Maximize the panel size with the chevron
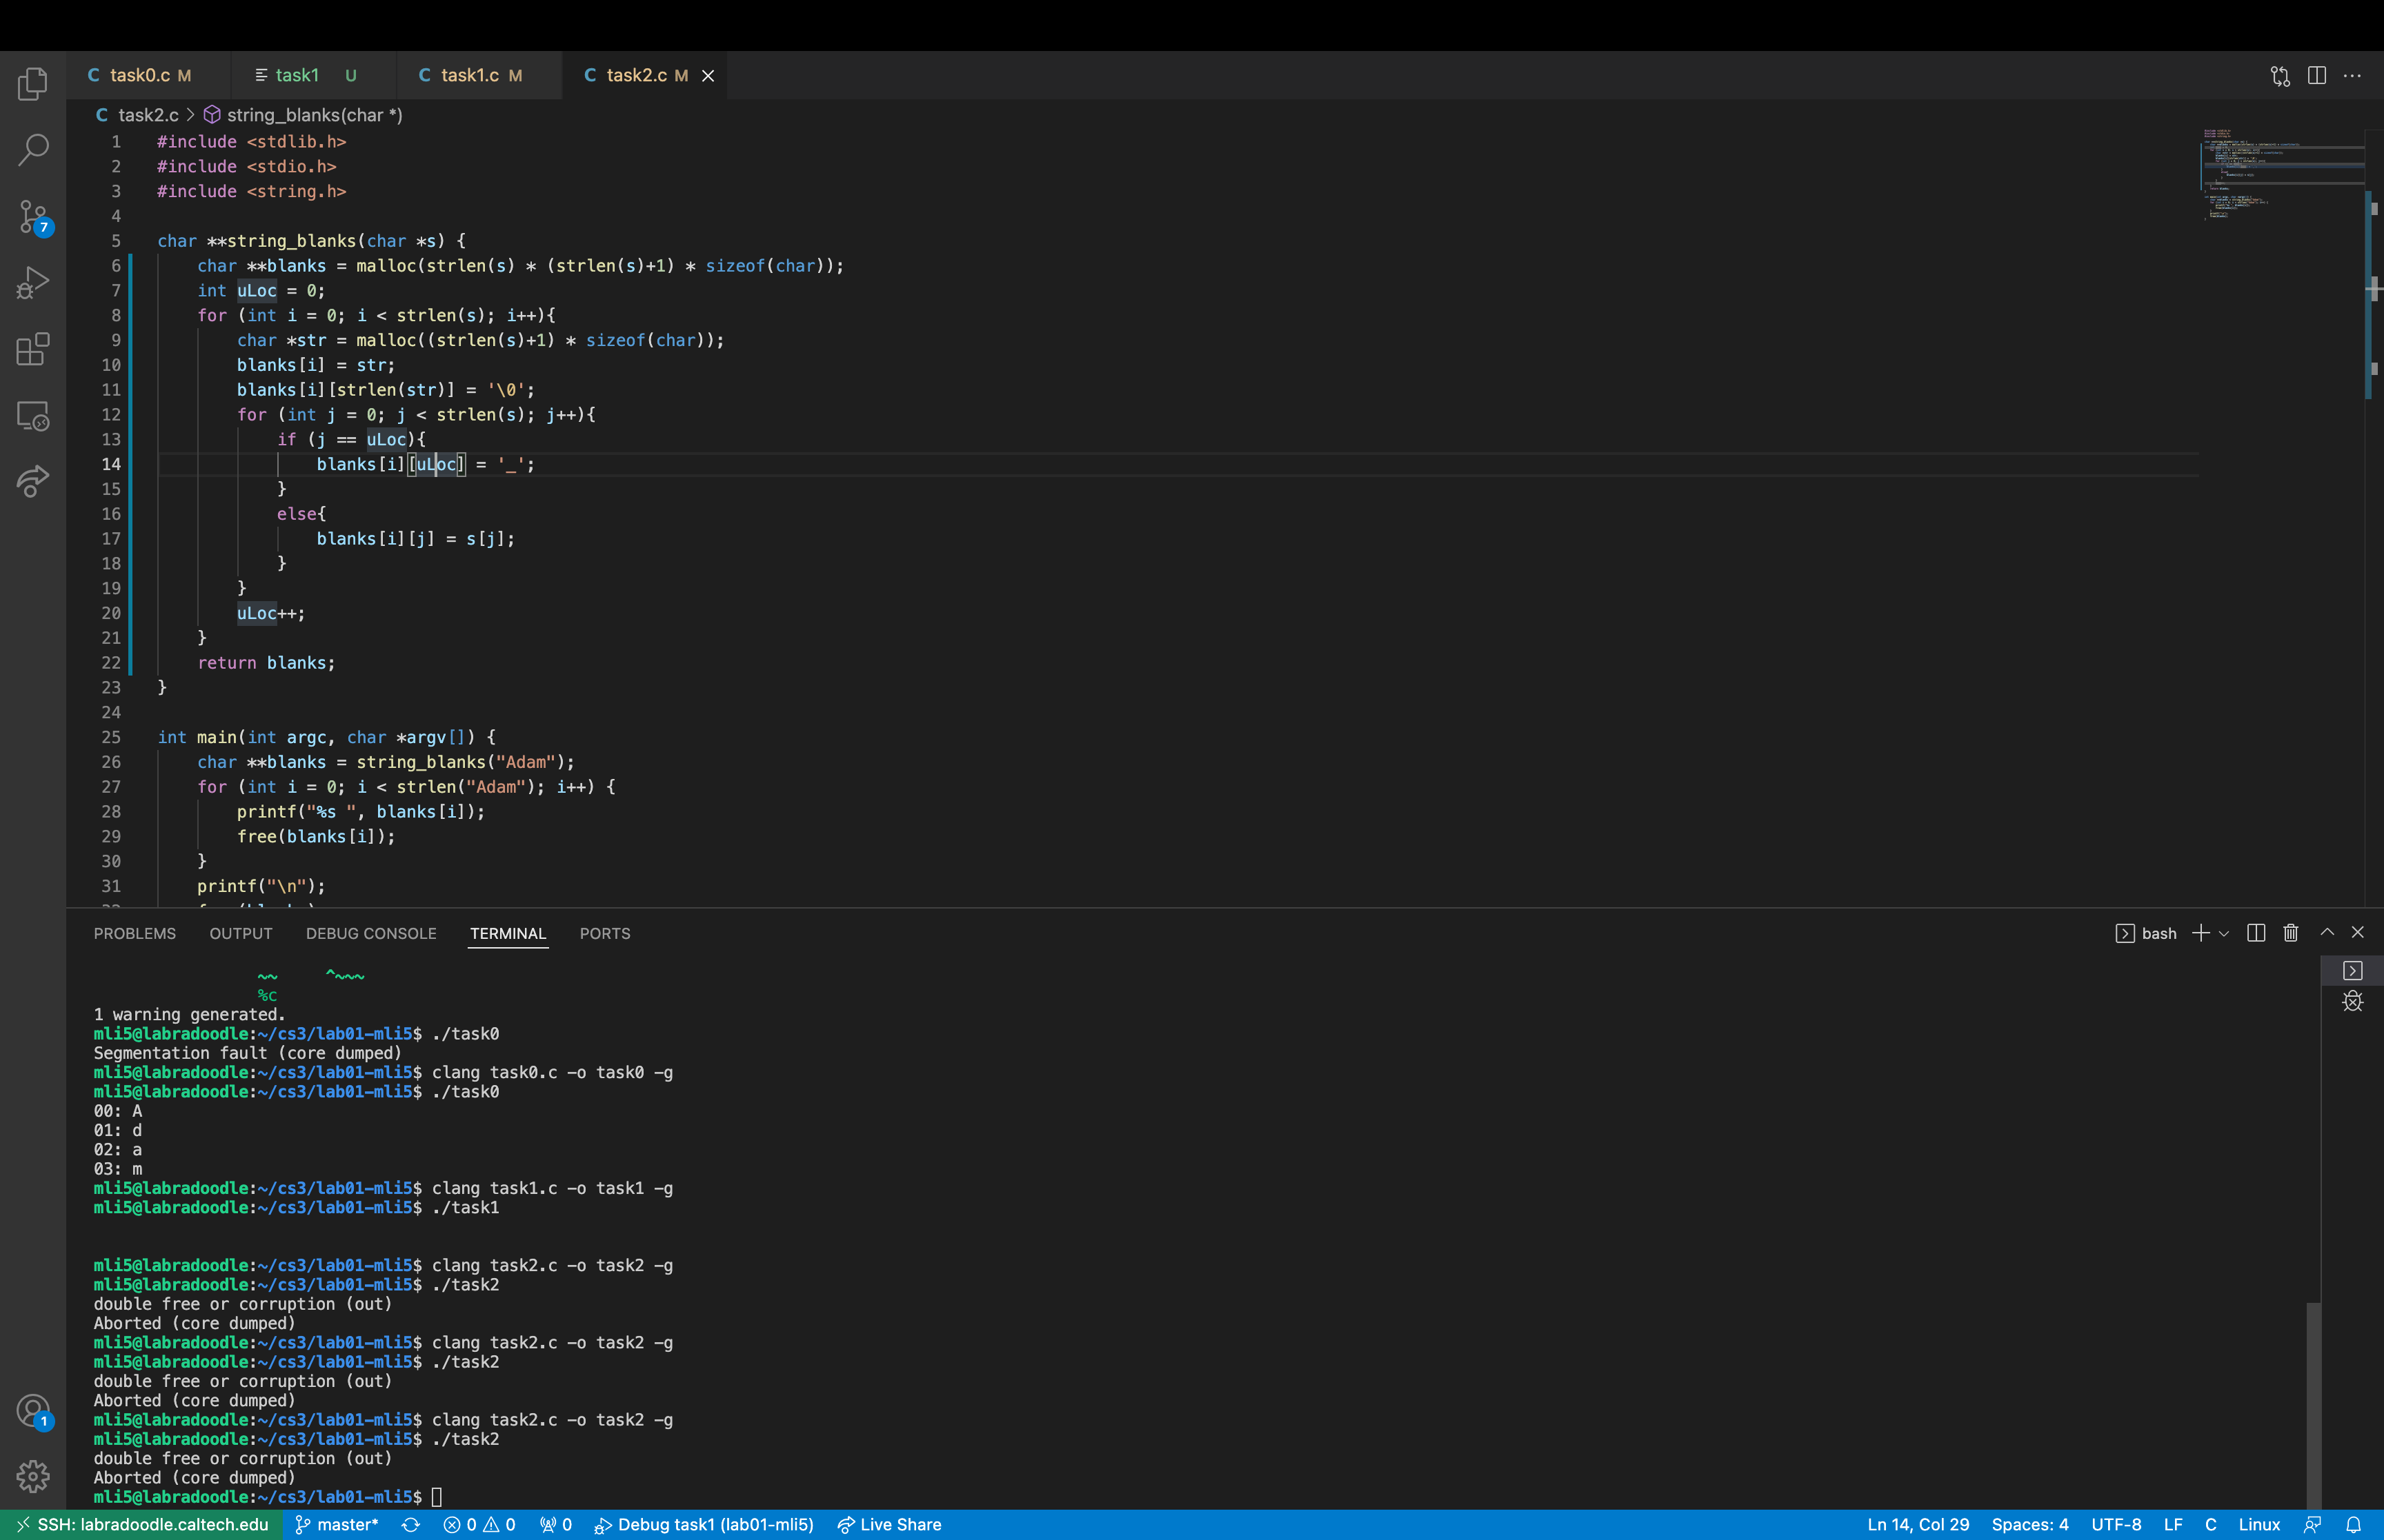2384x1540 pixels. click(2327, 933)
